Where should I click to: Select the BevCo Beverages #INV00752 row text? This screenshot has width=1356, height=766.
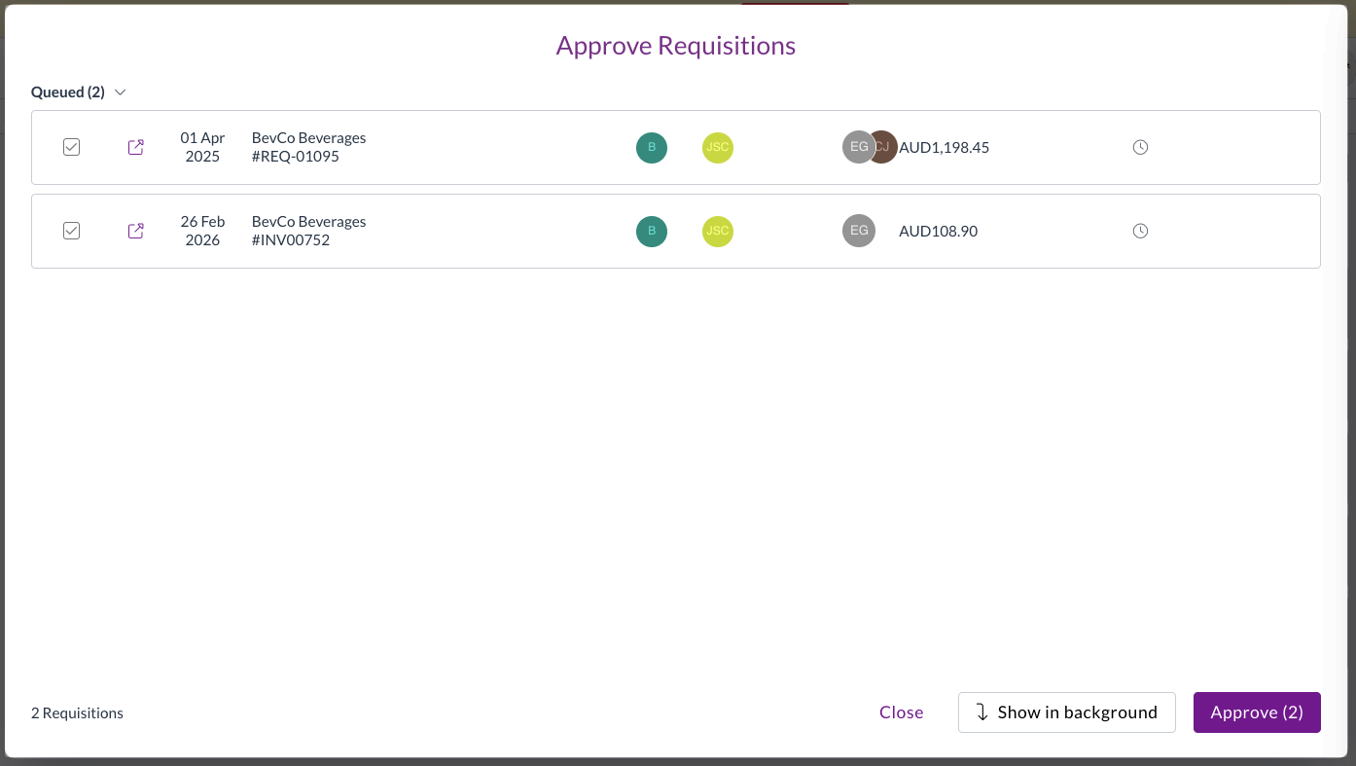coord(308,231)
